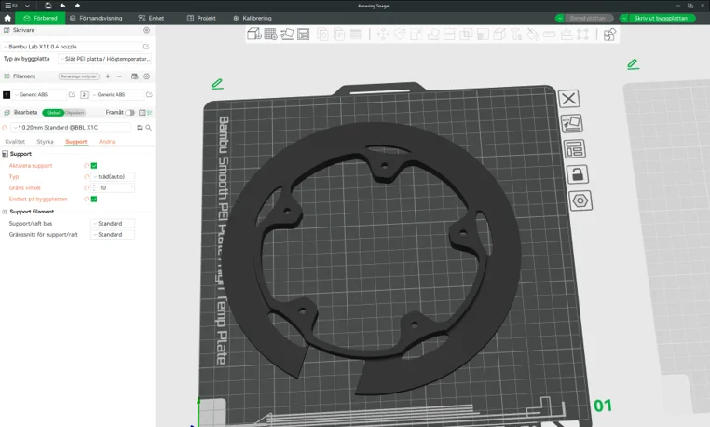Toggle the Framåt advanced switch
Image resolution: width=710 pixels, height=427 pixels.
130,112
